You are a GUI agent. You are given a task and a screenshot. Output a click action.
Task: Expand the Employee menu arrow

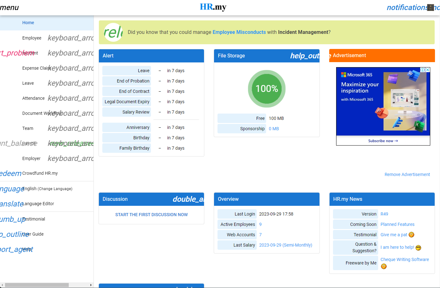pyautogui.click(x=71, y=38)
